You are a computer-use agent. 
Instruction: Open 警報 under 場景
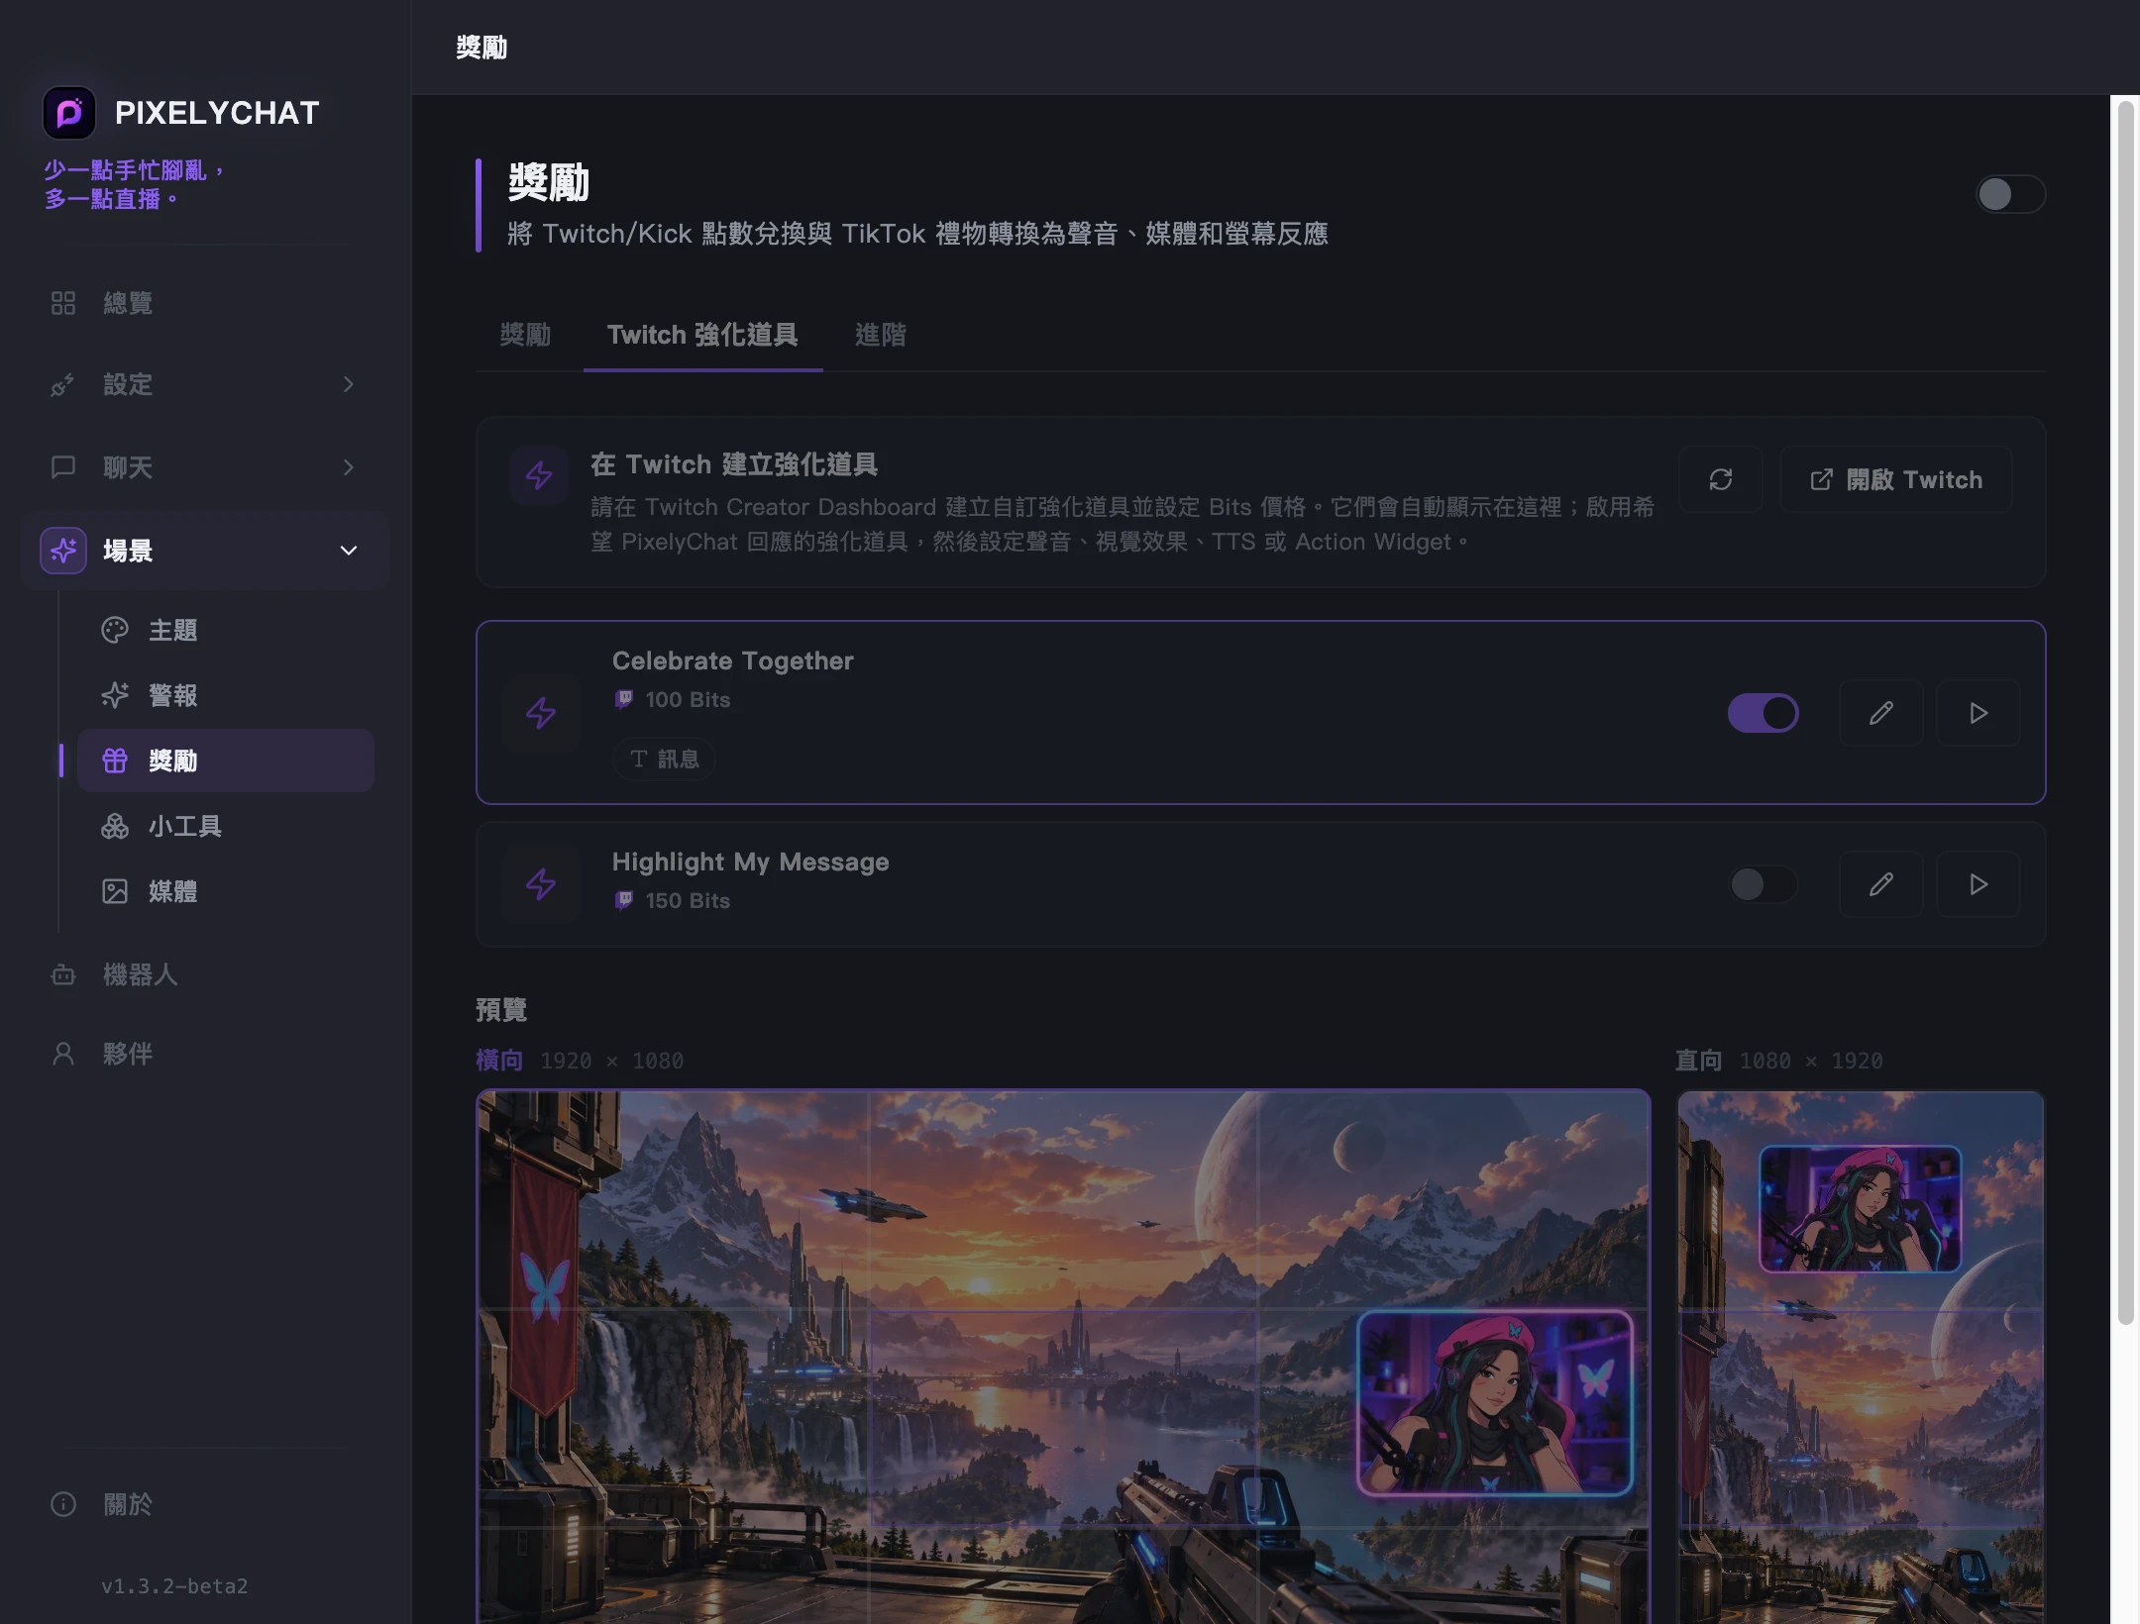pos(226,695)
